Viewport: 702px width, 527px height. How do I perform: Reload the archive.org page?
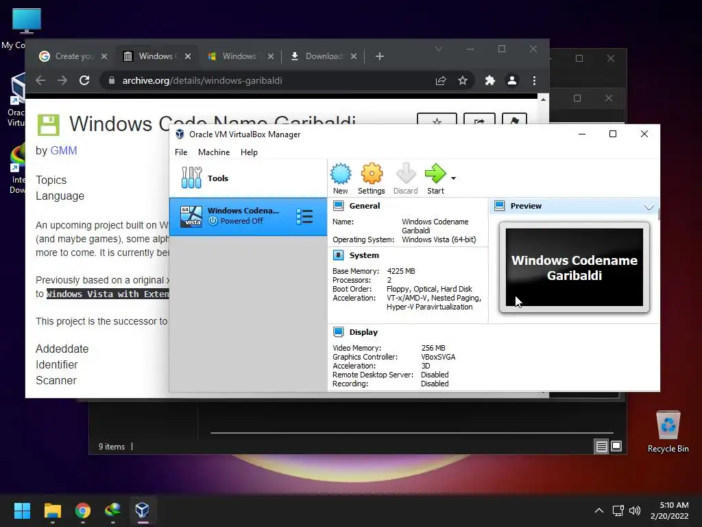click(84, 80)
